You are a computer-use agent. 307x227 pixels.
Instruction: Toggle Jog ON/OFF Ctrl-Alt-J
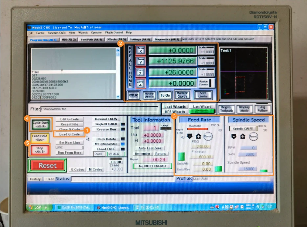(152, 166)
